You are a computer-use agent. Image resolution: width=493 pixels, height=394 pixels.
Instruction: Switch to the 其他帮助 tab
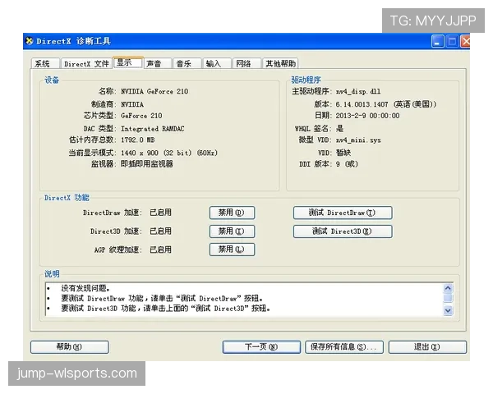(280, 64)
